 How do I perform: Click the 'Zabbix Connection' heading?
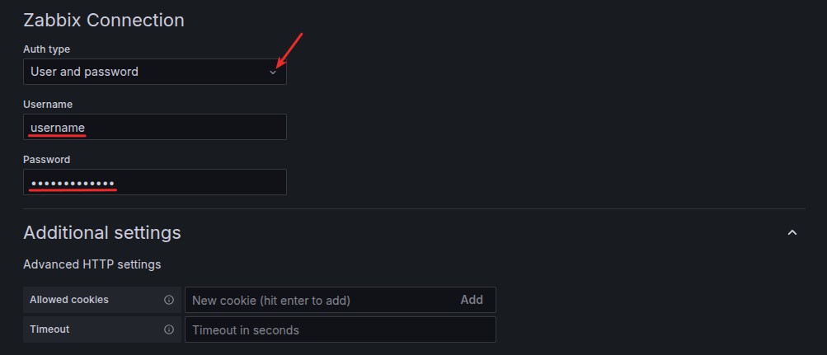pos(104,20)
